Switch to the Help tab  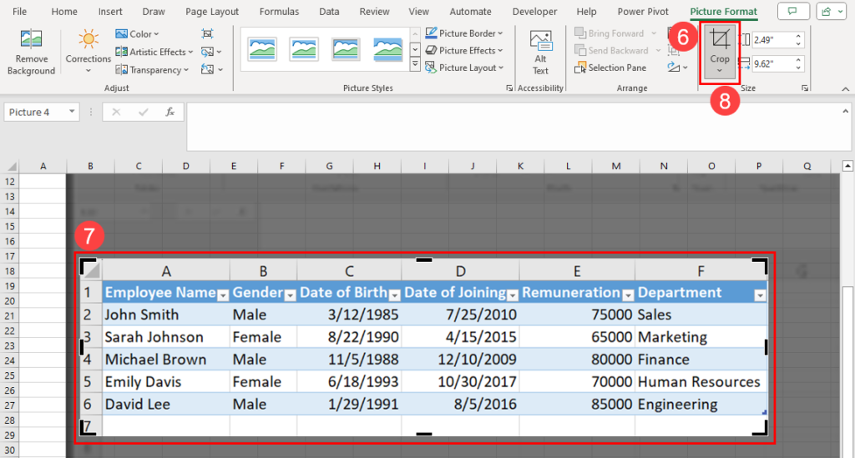click(x=586, y=12)
